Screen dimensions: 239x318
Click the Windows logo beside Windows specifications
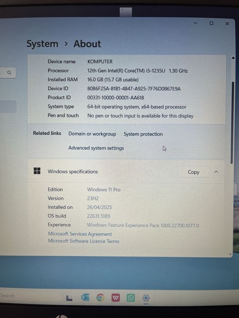point(37,171)
